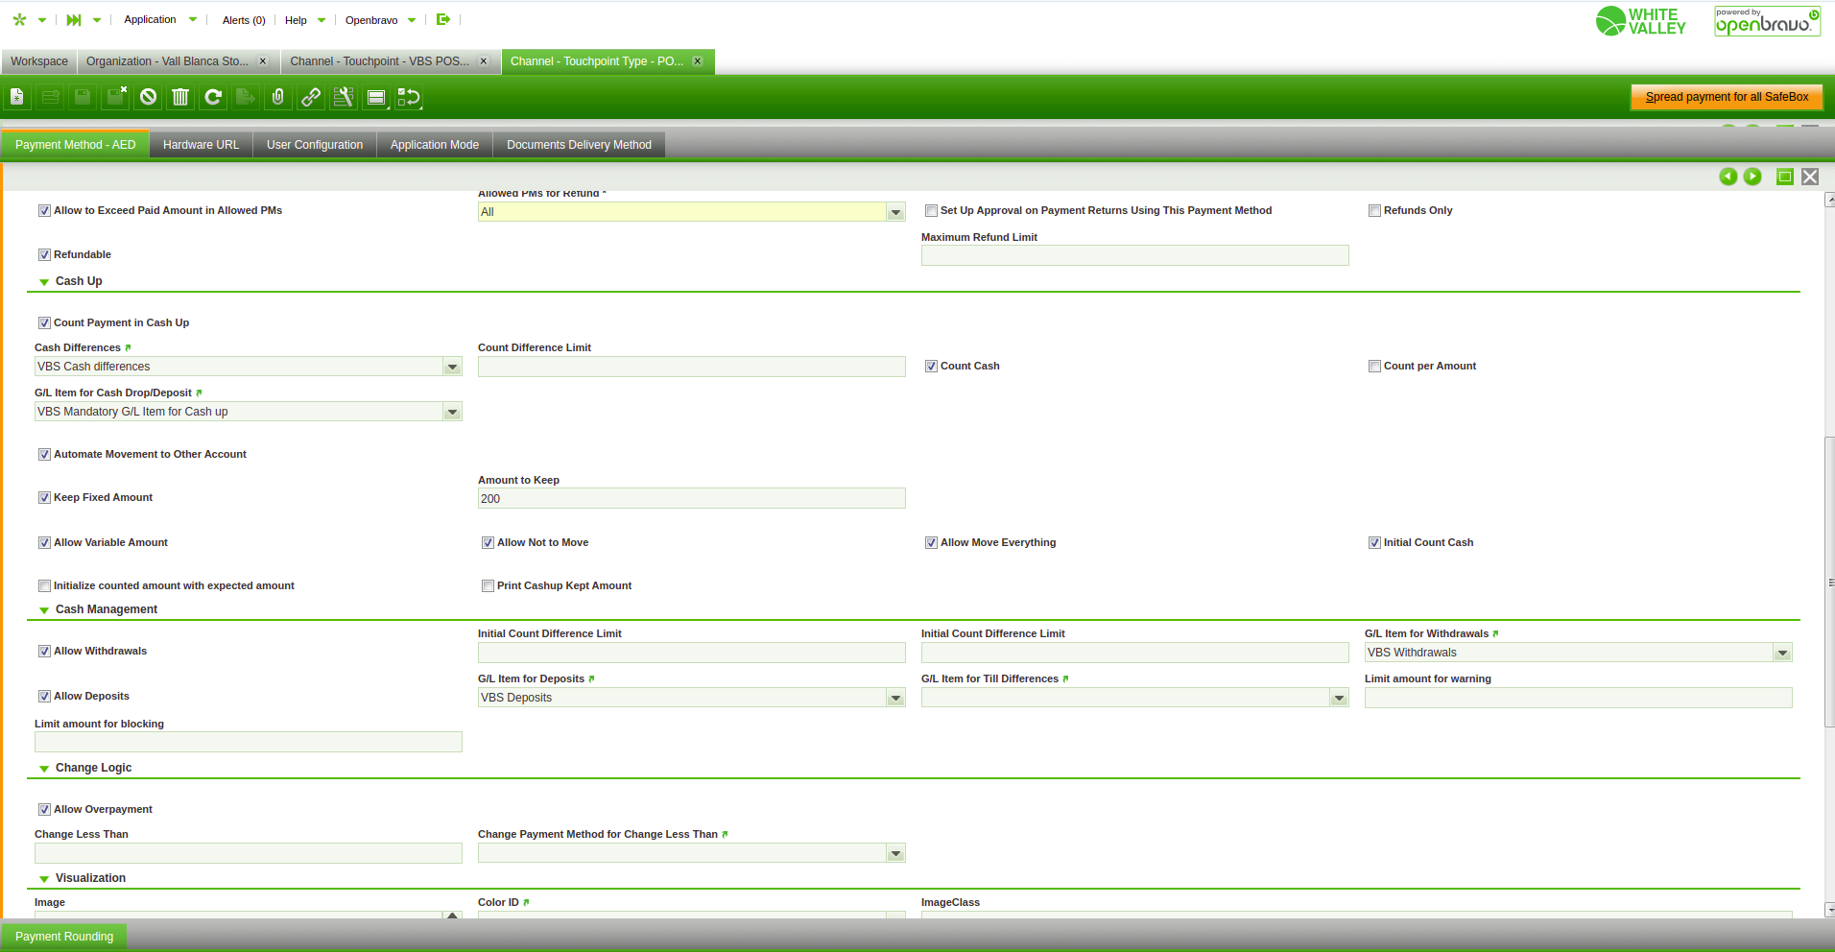Viewport: 1835px width, 952px height.
Task: Open the Payment Rounding tab at bottom
Action: tap(64, 937)
